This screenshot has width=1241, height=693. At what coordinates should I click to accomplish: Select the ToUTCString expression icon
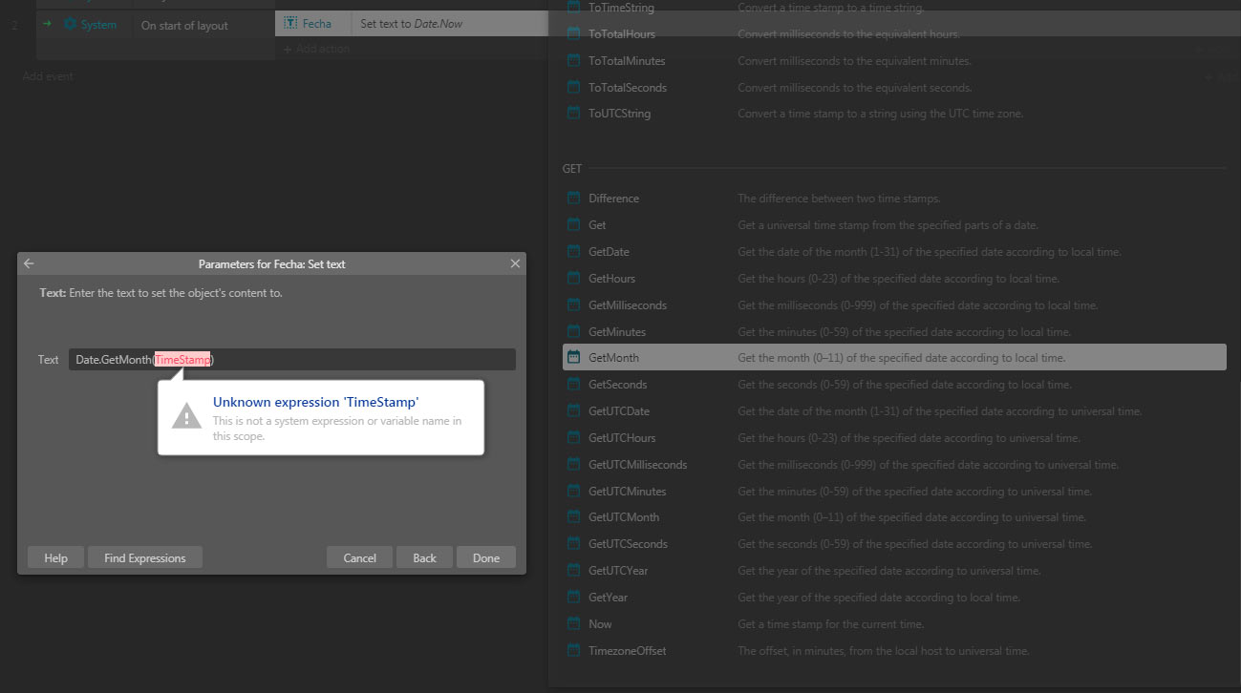(573, 113)
